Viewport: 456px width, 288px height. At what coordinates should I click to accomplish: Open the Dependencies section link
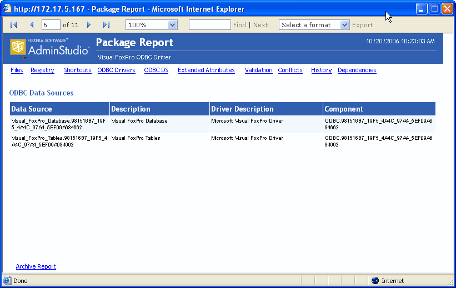click(357, 70)
